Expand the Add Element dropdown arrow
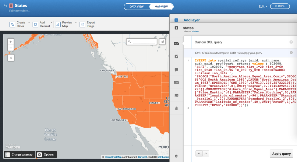Image resolution: width=297 pixels, height=162 pixels. coord(51,23)
